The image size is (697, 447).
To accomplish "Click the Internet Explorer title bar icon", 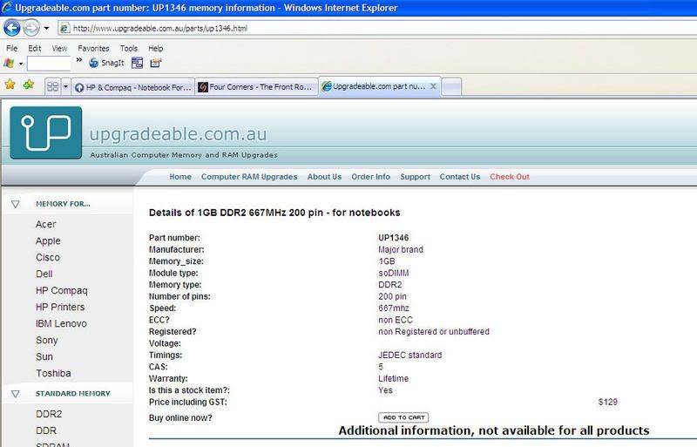I will coord(7,7).
